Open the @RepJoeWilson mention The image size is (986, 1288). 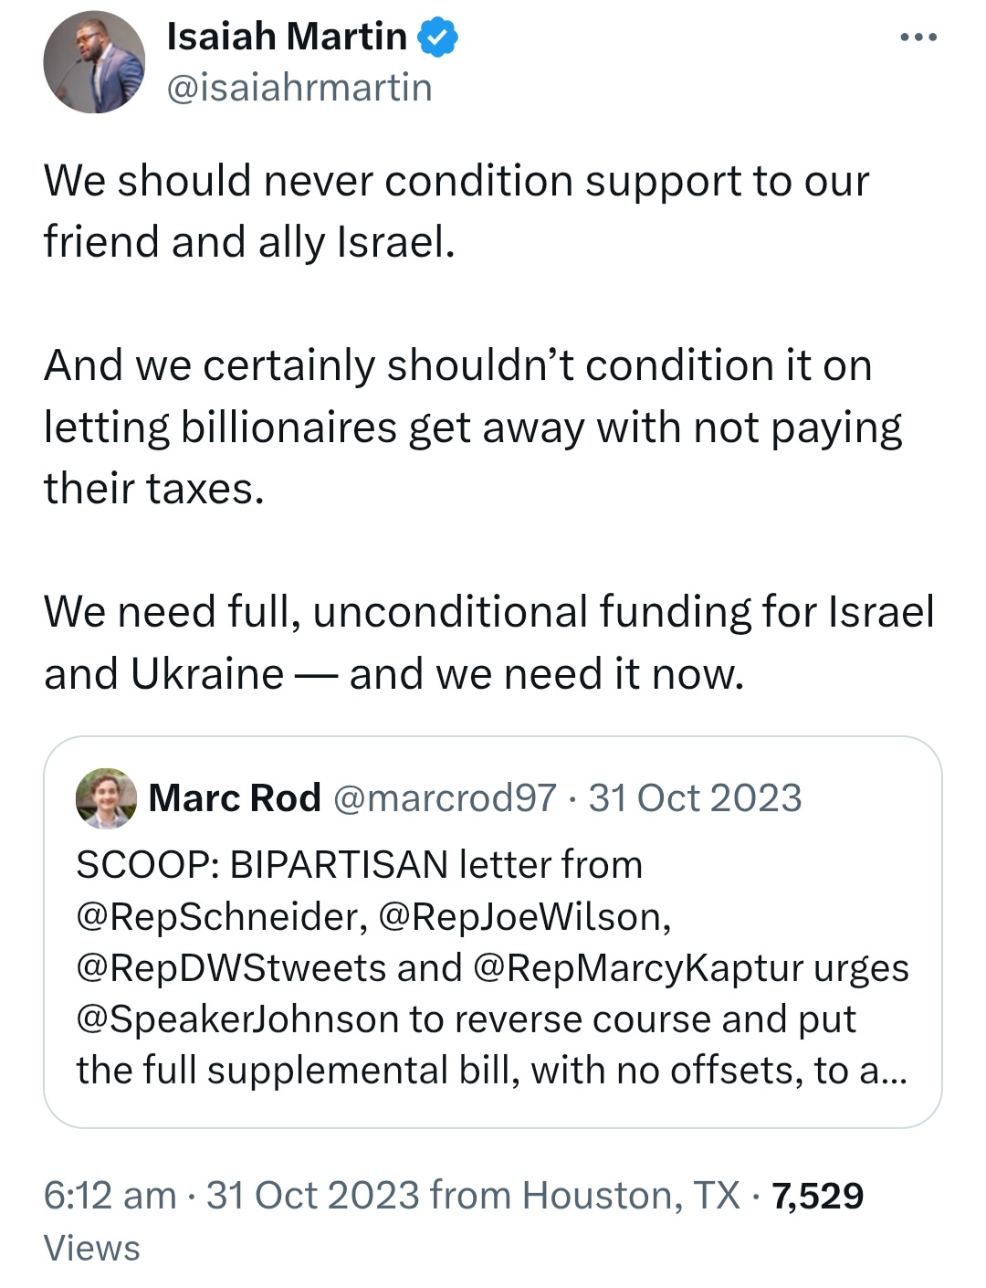click(524, 916)
